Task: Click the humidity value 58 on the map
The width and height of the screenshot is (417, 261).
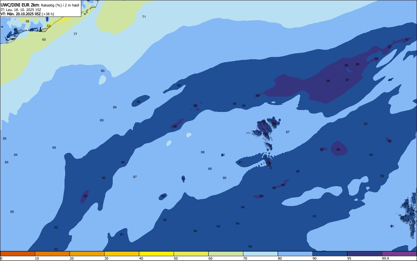Action: click(27, 21)
